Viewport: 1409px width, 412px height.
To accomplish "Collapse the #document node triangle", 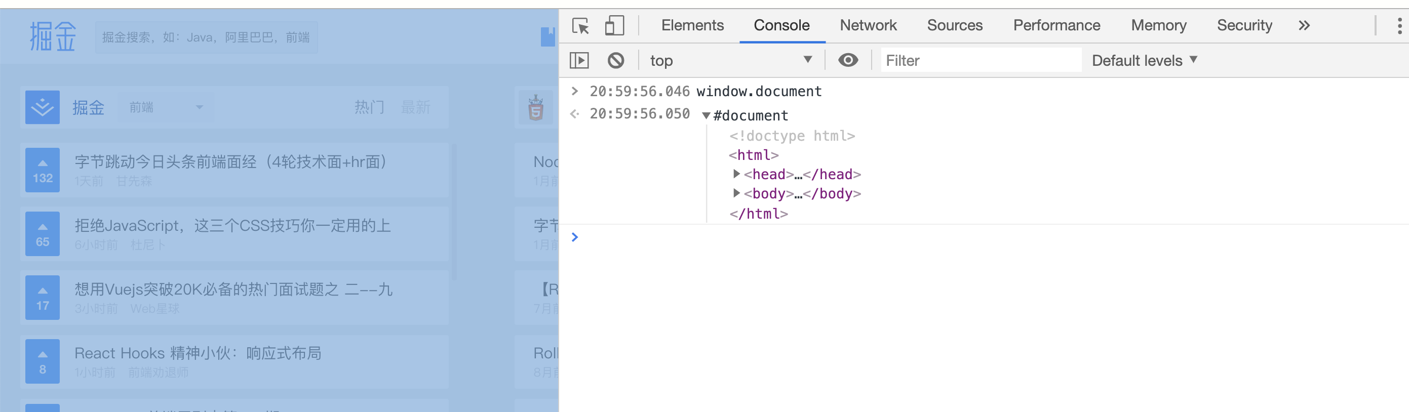I will click(x=706, y=116).
